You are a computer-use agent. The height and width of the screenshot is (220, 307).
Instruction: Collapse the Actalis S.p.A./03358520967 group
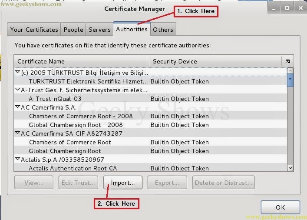(x=17, y=160)
